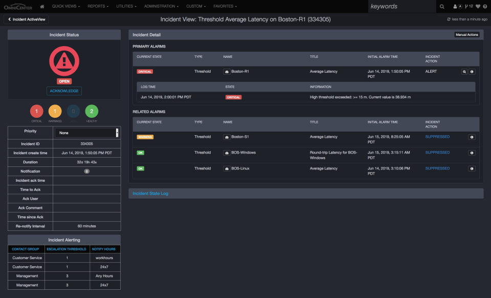Open the info icon for Boston-S1 alarm
Image resolution: width=491 pixels, height=298 pixels.
[472, 137]
